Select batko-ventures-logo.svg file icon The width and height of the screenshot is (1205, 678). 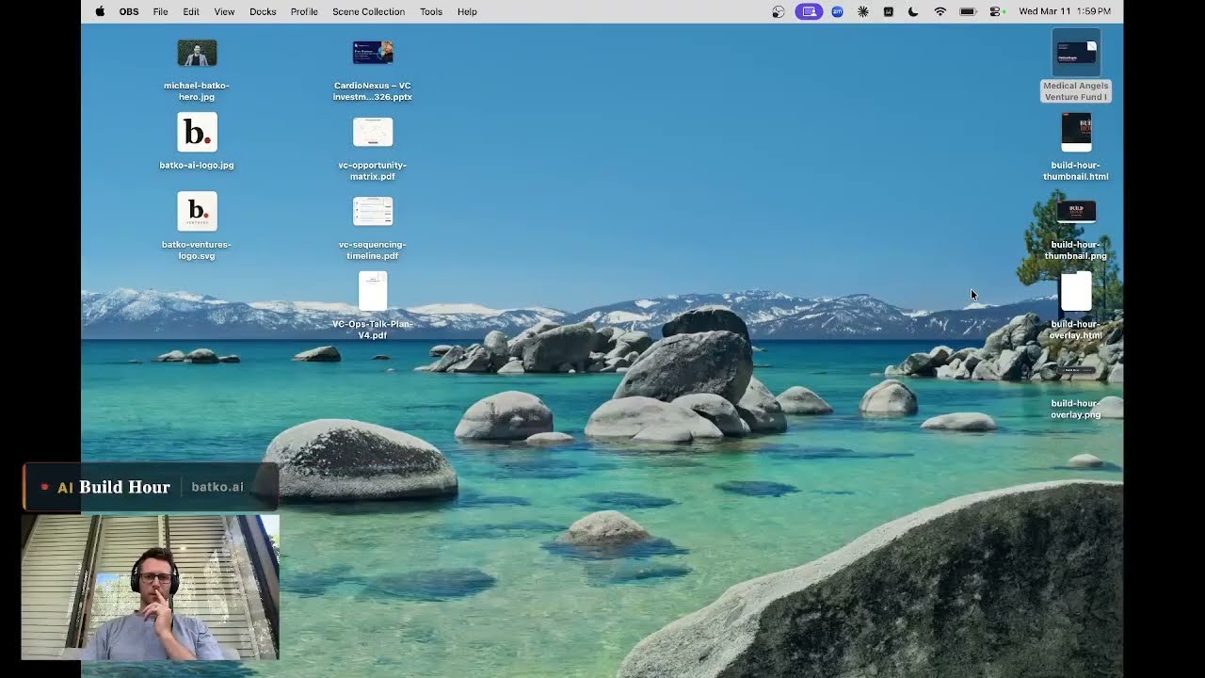tap(197, 211)
